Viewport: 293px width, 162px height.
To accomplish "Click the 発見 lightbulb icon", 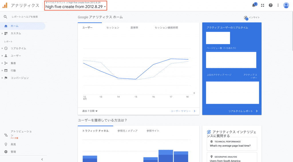I will [x=6, y=144].
